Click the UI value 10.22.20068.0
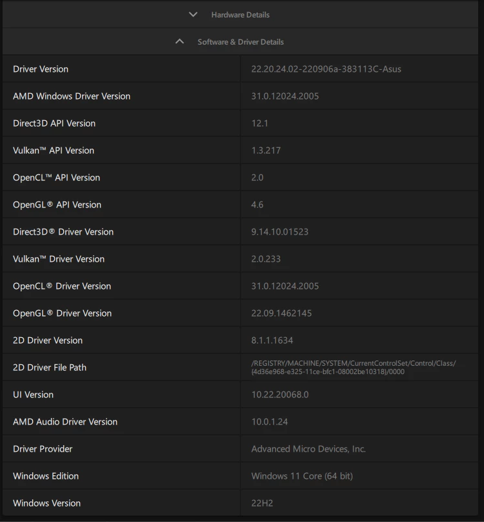Viewport: 484px width, 522px height. click(280, 395)
